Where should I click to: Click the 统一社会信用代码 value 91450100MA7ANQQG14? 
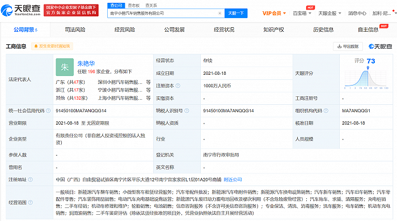click(81, 110)
